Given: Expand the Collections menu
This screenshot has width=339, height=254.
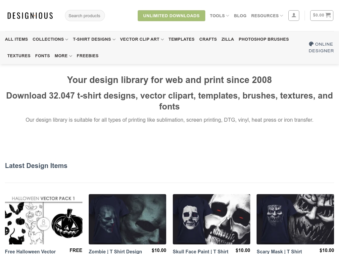Looking at the screenshot, I should [x=50, y=39].
